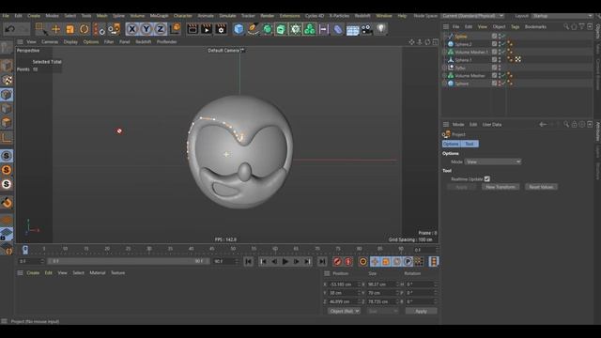The image size is (601, 338).
Task: Open the Simulate menu
Action: 227,16
